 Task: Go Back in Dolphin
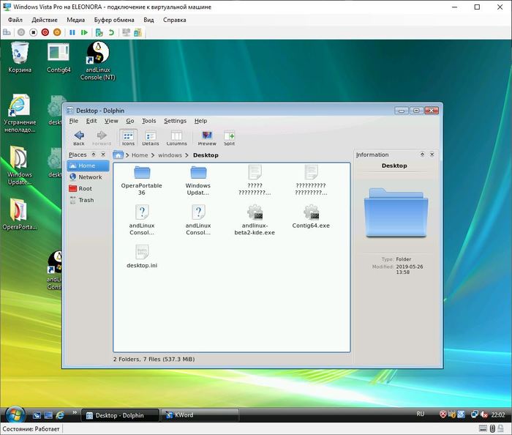point(79,138)
